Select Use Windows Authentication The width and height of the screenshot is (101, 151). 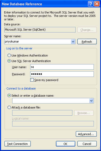[9, 55]
